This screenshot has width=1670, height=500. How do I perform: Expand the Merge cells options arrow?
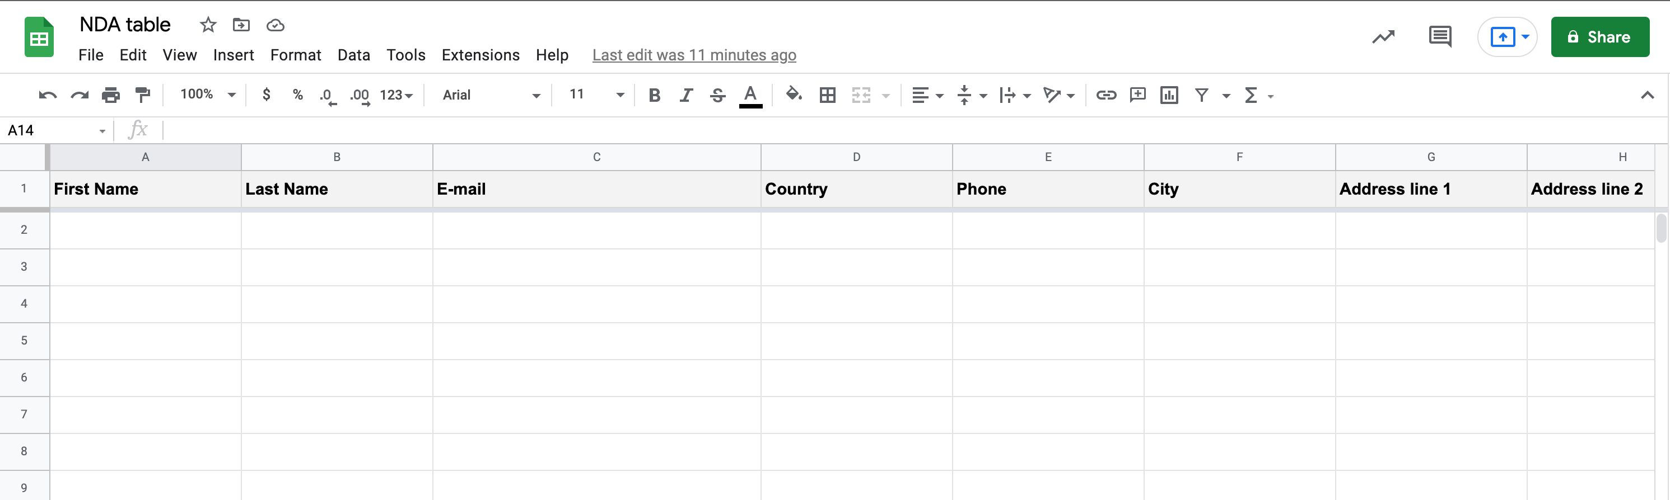point(885,96)
